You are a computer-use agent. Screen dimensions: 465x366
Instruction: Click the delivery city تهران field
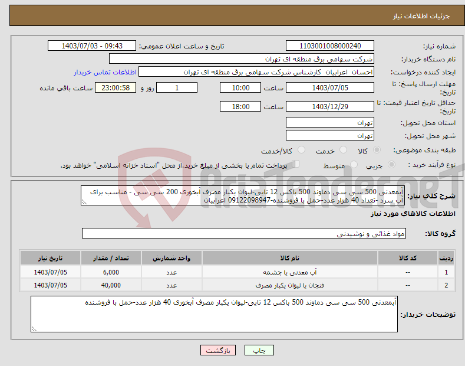pyautogui.click(x=330, y=135)
